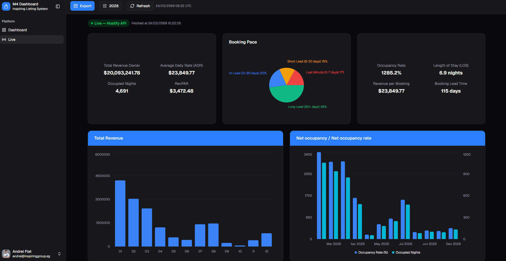The width and height of the screenshot is (506, 261).
Task: Select the Total Revenue Owner value $20,093,241.78
Action: [122, 73]
